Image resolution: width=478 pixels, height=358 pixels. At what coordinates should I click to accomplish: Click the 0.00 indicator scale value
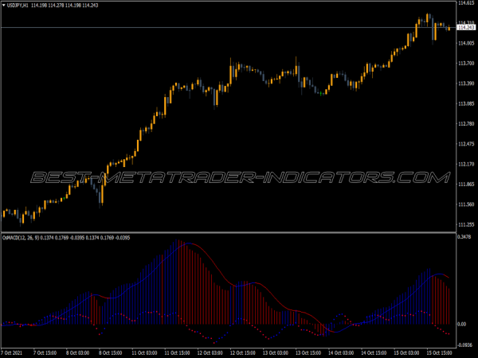click(461, 325)
